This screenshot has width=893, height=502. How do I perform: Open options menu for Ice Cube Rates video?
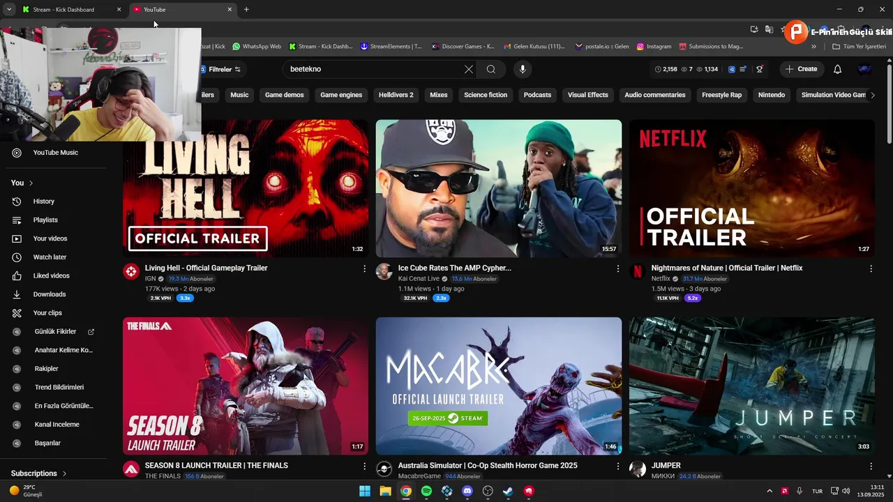pos(617,268)
